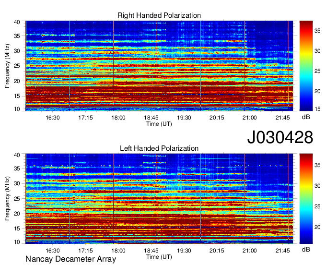Click the '16:30' time tick on Right Handed plot
Image resolution: width=326 pixels, height=265 pixels.
pos(53,118)
